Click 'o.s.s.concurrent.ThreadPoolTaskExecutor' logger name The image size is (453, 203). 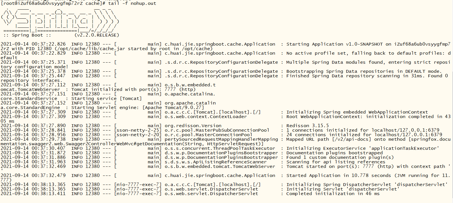(220, 148)
